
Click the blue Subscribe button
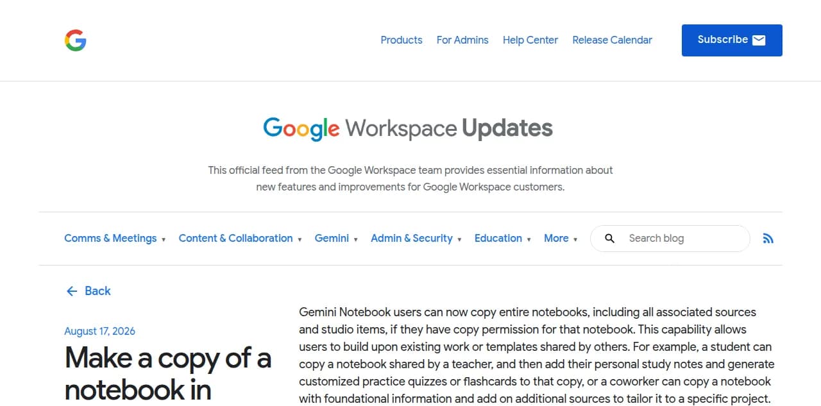[x=732, y=40]
